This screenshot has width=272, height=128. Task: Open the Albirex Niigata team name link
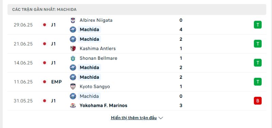(x=96, y=20)
